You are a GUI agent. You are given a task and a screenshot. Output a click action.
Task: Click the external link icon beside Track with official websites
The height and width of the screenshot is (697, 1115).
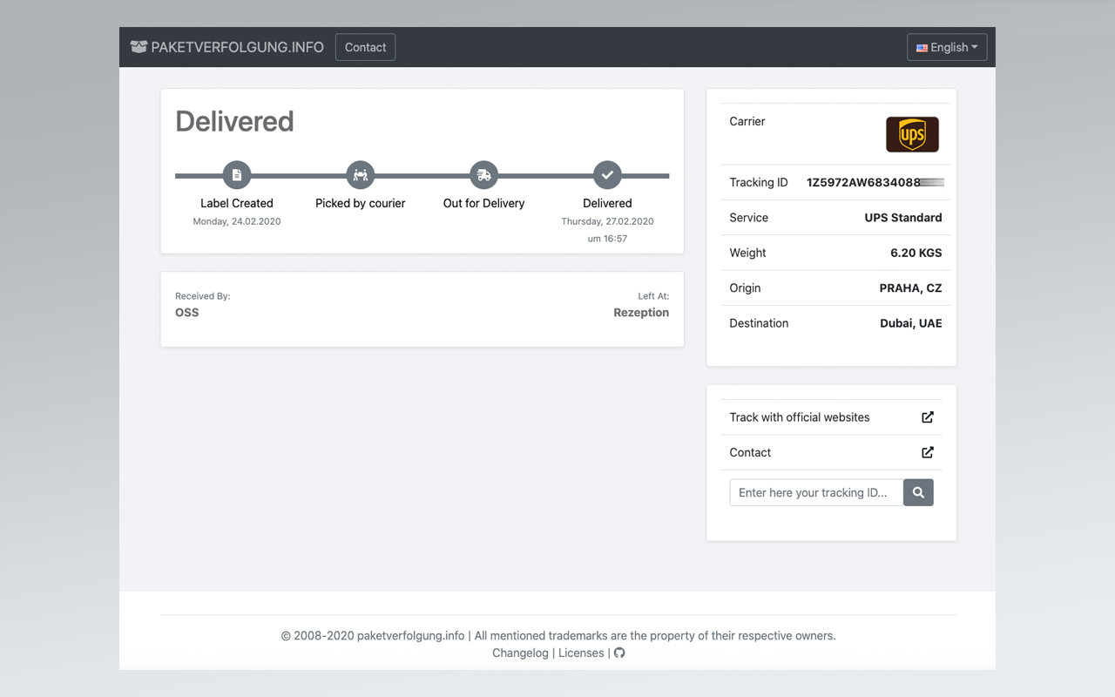[928, 417]
